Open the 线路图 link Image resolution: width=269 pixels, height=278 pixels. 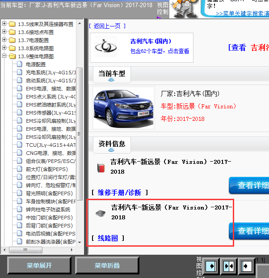(x=108, y=238)
